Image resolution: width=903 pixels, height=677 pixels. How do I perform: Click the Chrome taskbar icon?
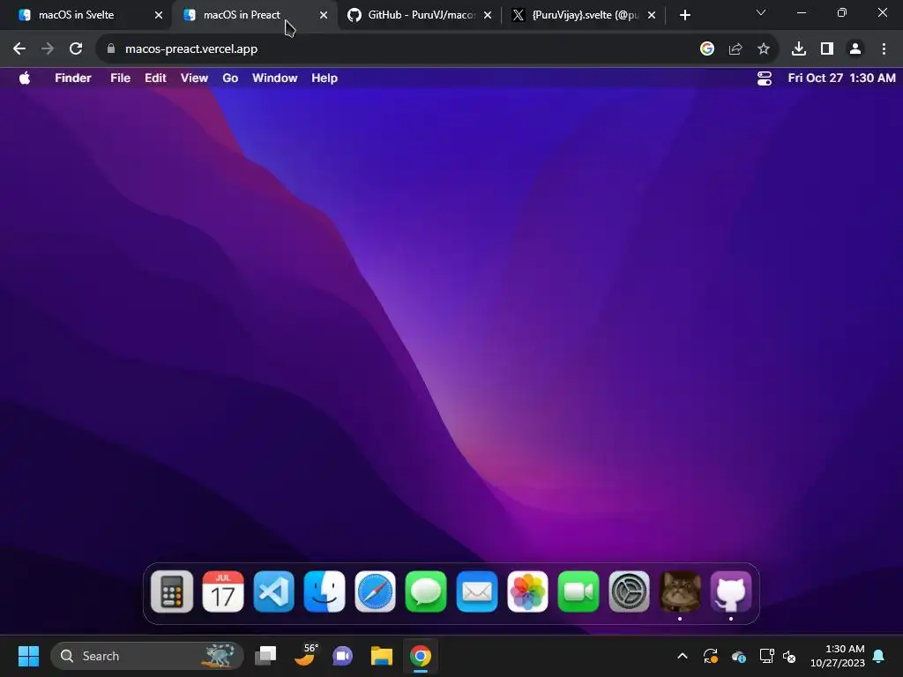(421, 656)
